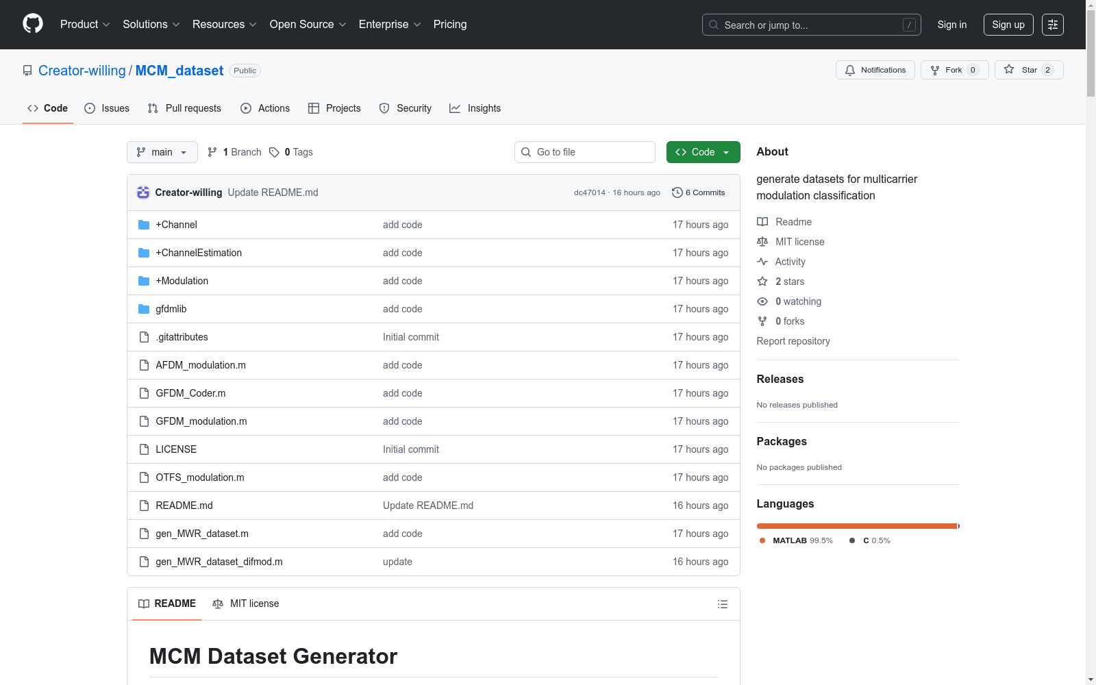
Task: Click the Sign in link
Action: [952, 25]
